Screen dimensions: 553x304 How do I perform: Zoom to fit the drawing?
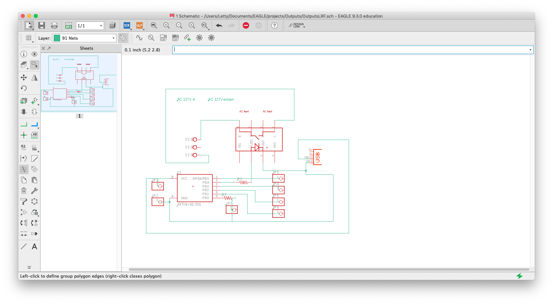(154, 25)
